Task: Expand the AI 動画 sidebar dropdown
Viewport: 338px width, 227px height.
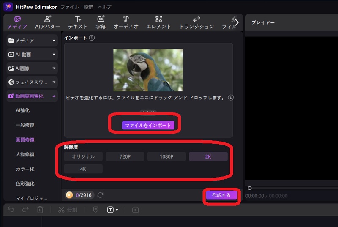Action: pos(32,55)
